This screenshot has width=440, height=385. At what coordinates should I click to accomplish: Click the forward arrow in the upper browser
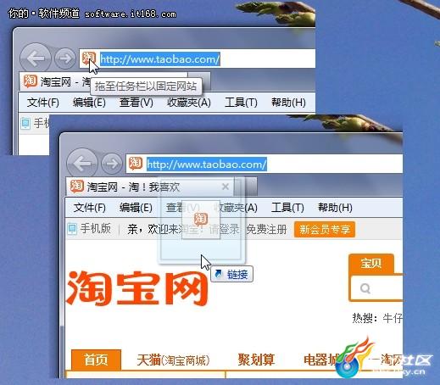tap(65, 59)
